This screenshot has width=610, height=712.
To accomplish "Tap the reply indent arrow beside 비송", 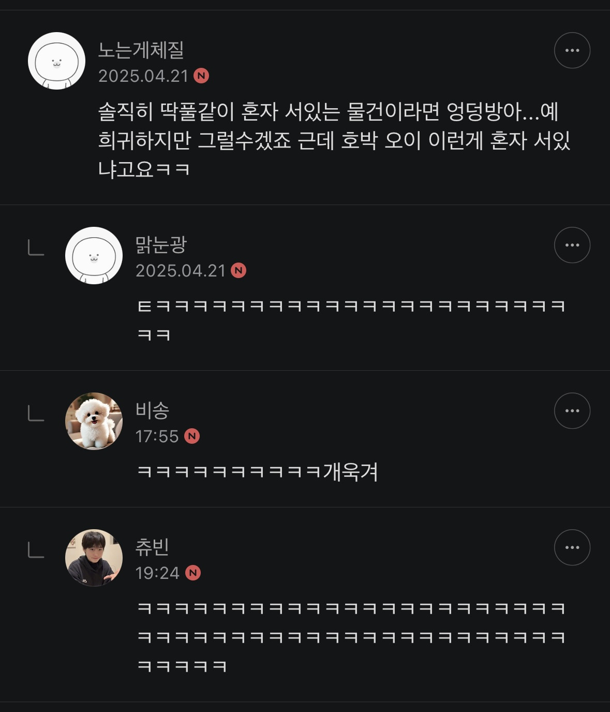I will tap(36, 413).
